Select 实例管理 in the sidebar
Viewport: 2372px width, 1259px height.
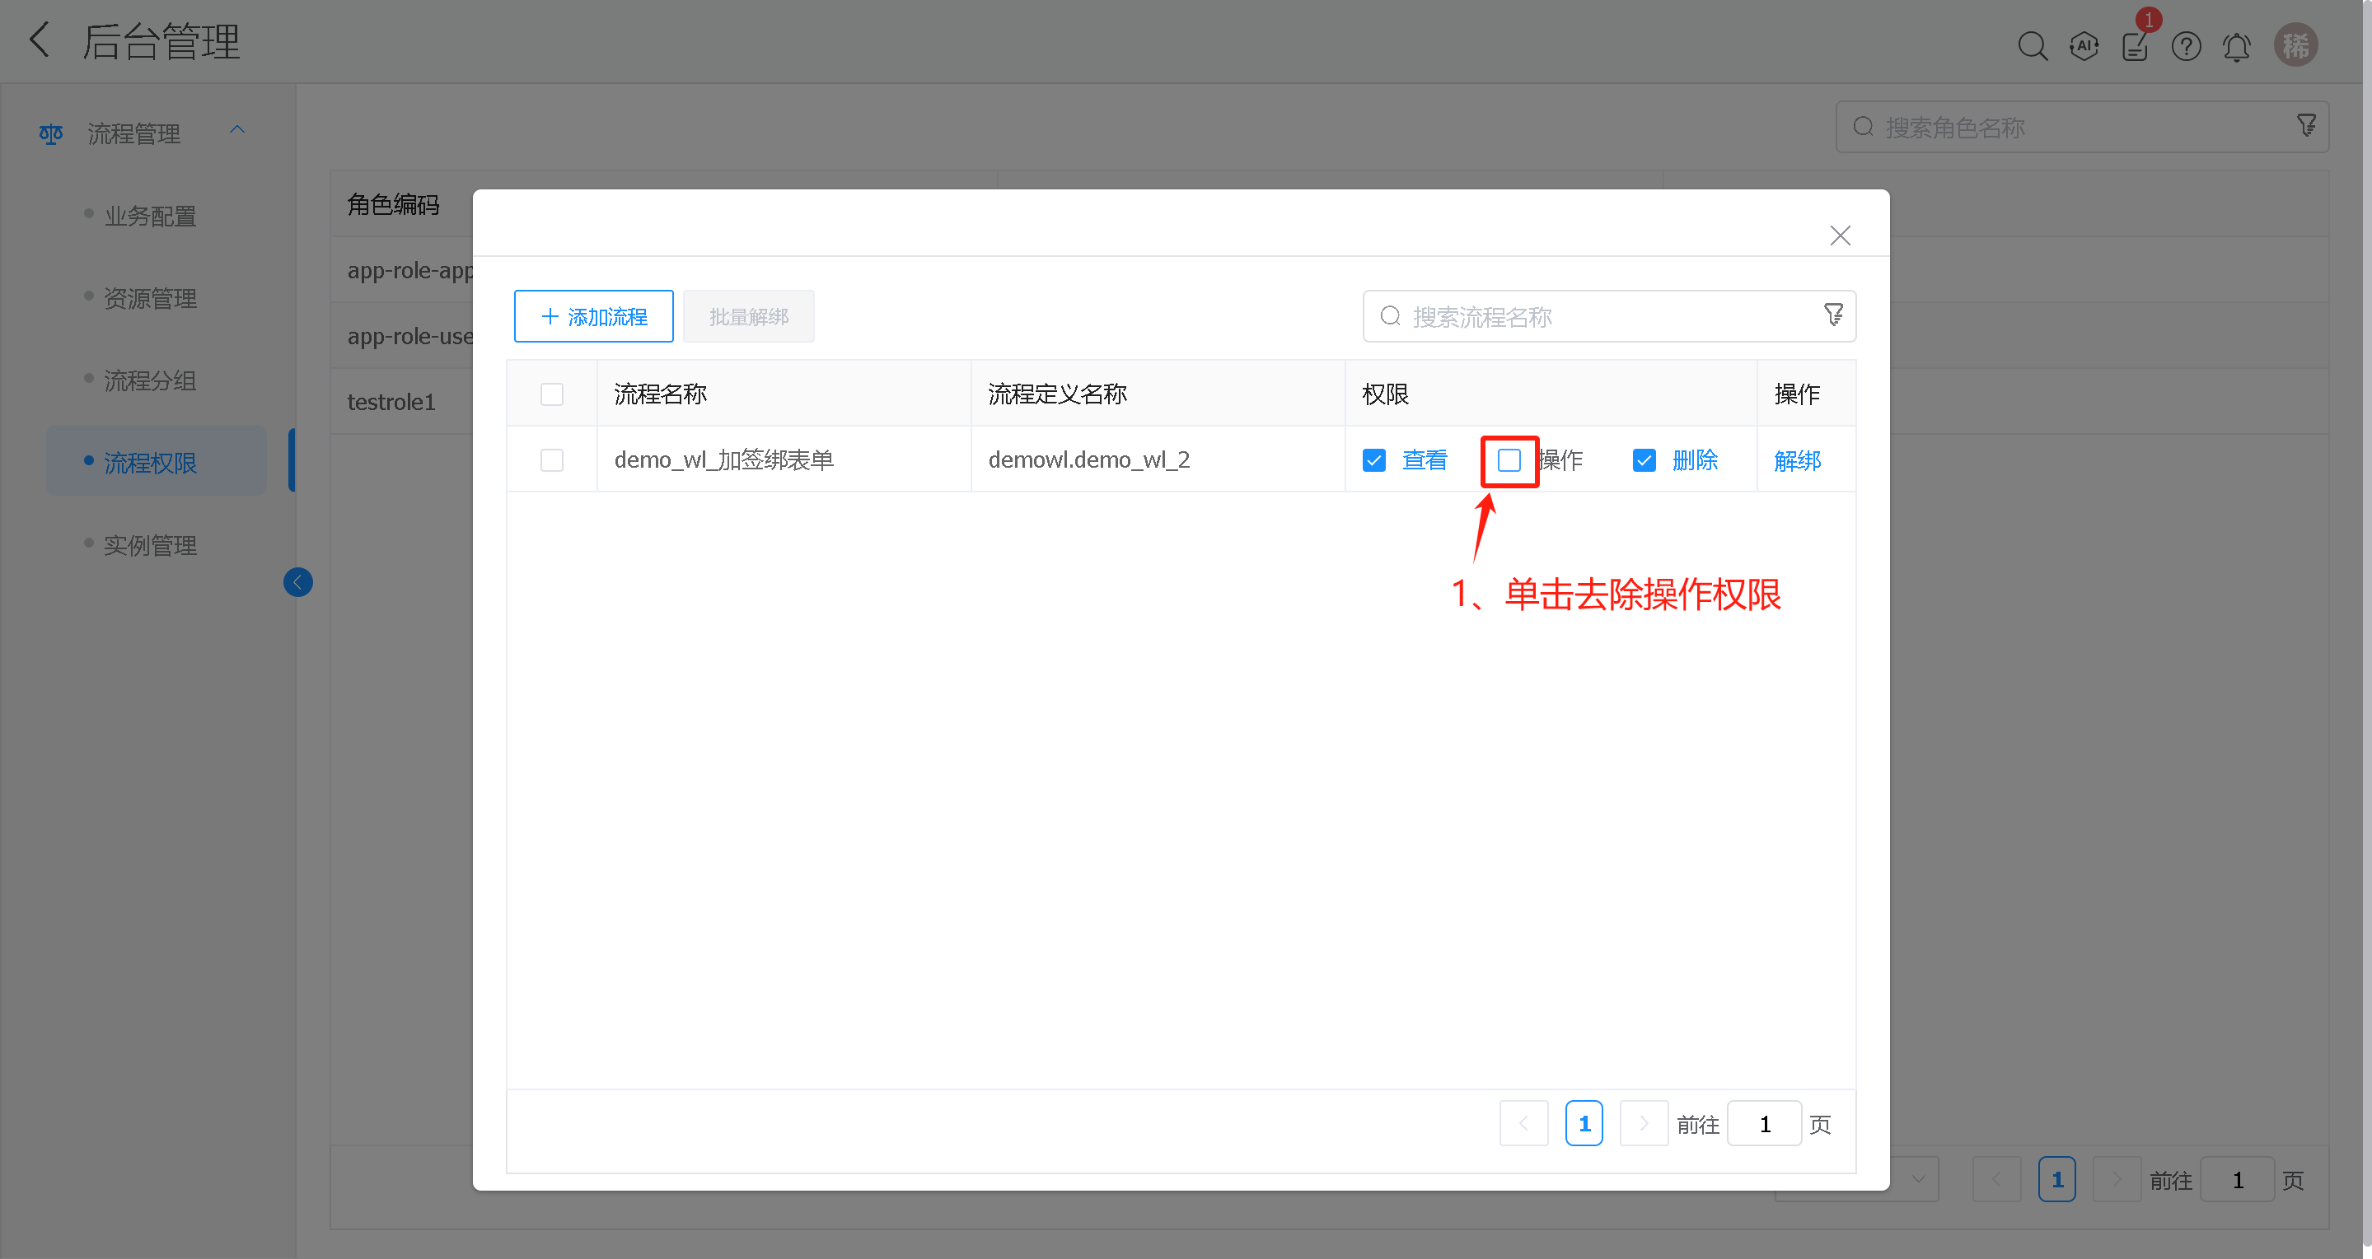[x=150, y=545]
